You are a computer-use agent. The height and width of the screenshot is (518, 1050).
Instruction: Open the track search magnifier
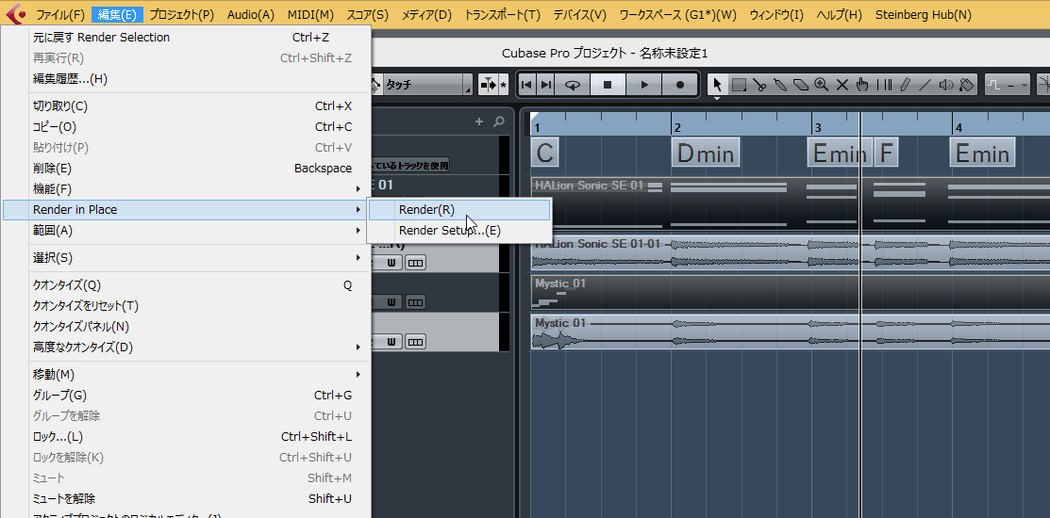coord(498,121)
